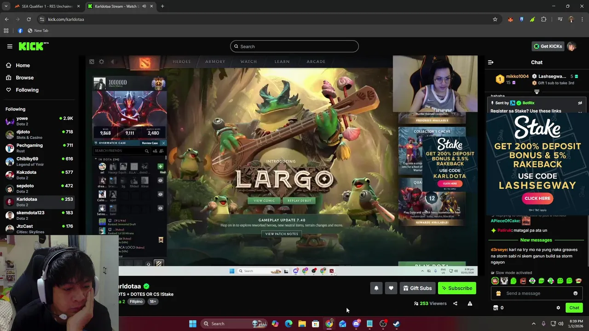Image resolution: width=589 pixels, height=331 pixels.
Task: Focus the Send a message field
Action: pos(537,293)
